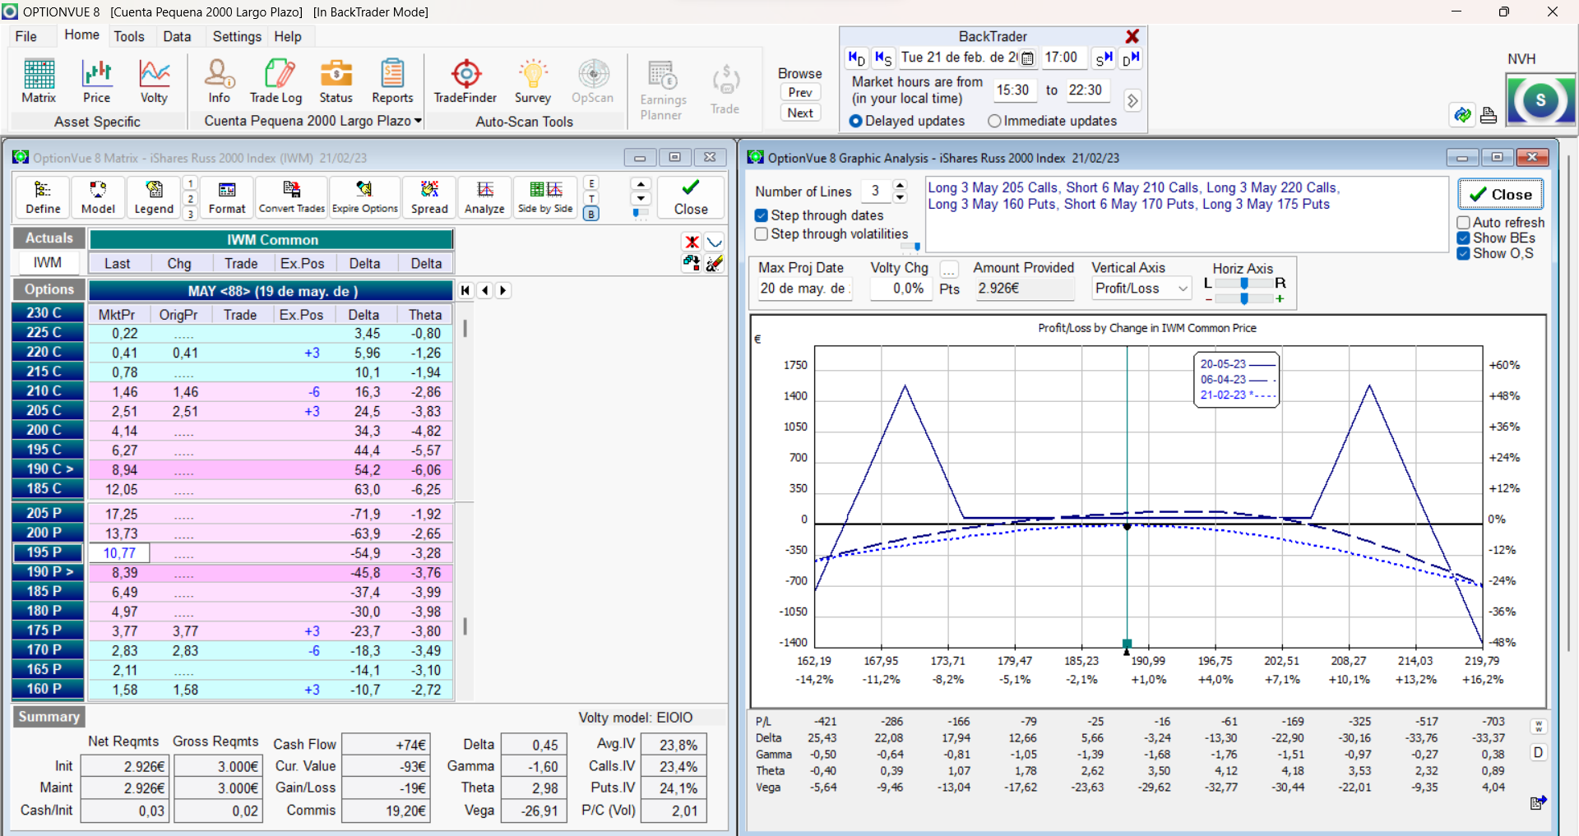Click Convert Trades icon

tap(292, 198)
